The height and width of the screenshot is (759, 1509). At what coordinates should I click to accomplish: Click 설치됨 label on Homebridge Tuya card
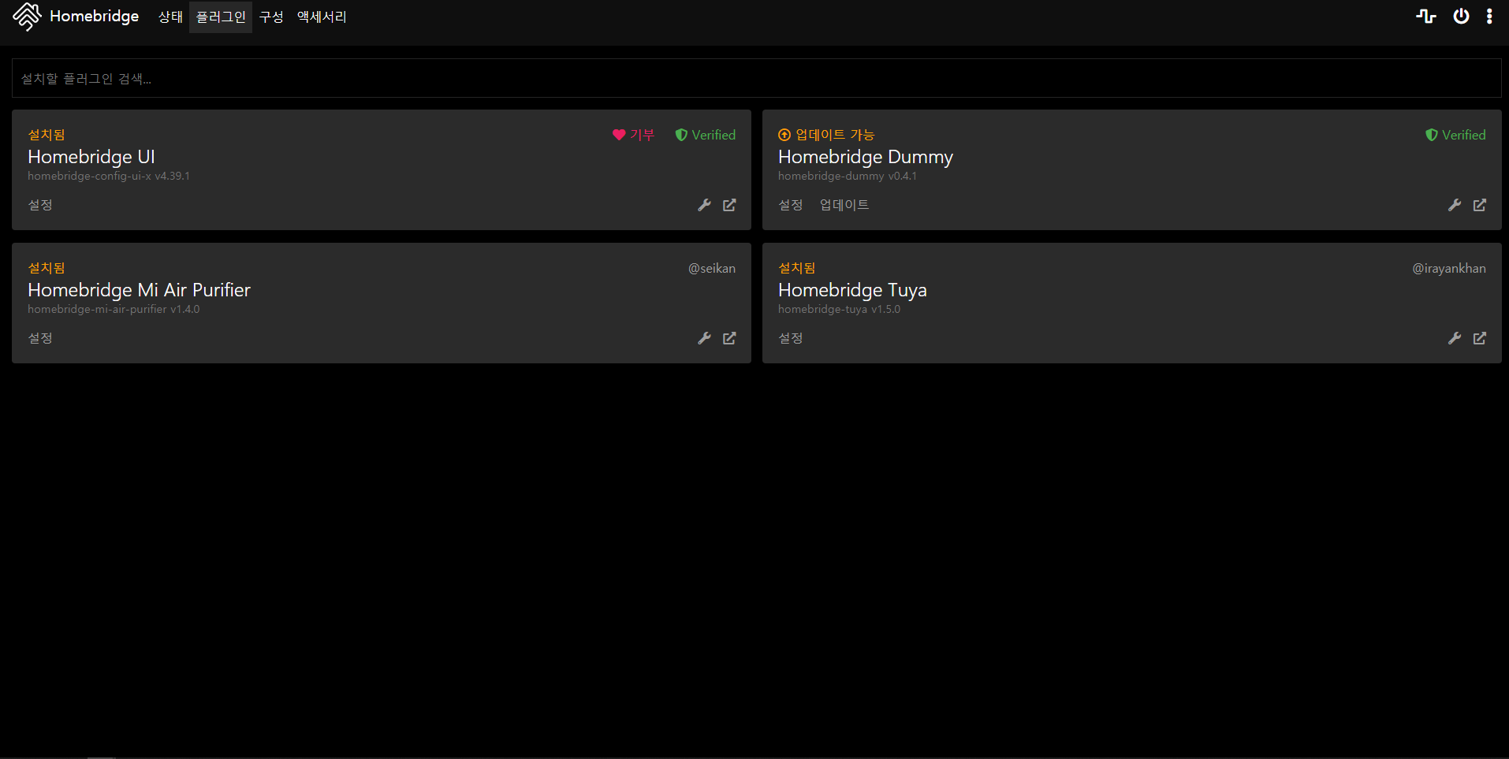tap(797, 268)
